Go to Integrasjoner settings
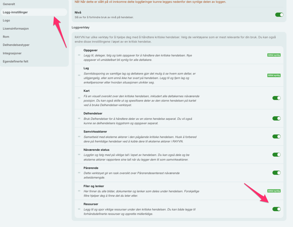 (x=12, y=53)
